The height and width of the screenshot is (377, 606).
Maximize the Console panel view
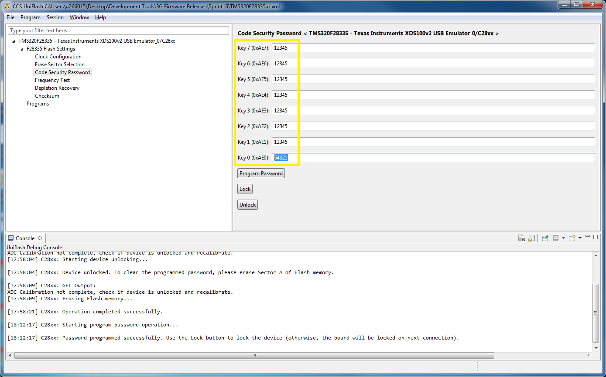pyautogui.click(x=596, y=237)
